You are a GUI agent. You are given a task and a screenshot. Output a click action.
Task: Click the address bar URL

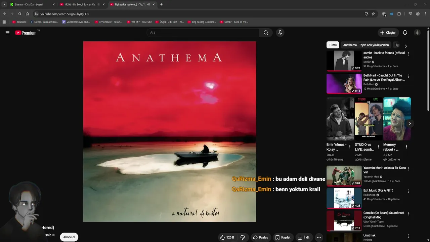(64, 14)
